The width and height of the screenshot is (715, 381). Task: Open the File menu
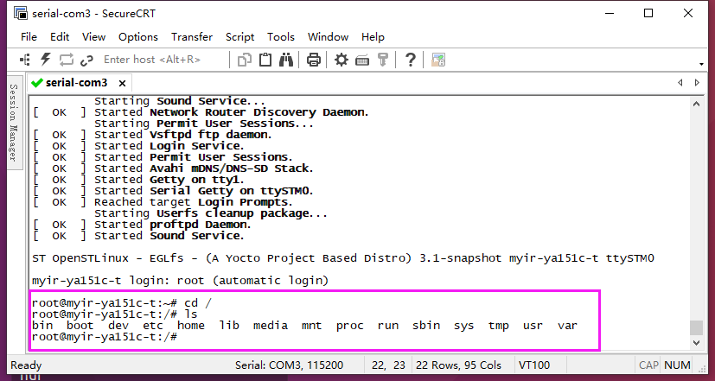tap(29, 37)
